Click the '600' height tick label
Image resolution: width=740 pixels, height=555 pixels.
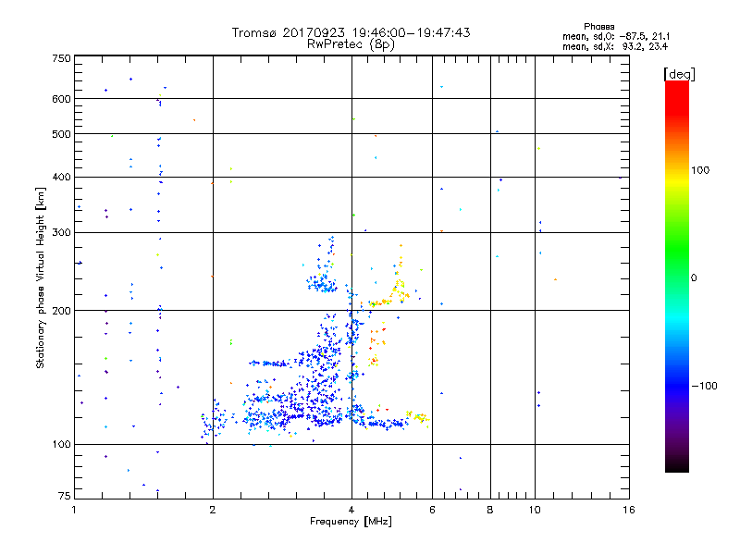[61, 99]
